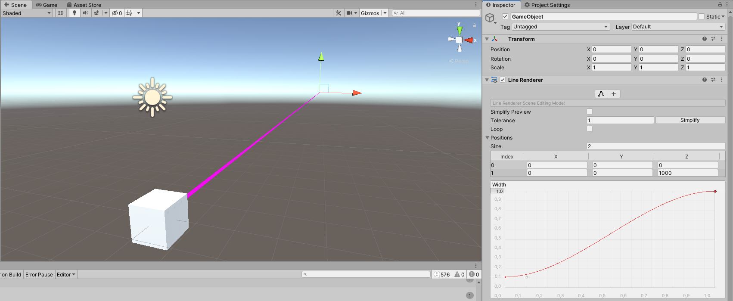
Task: Click the Persp projection label under the gizmo
Action: point(459,61)
